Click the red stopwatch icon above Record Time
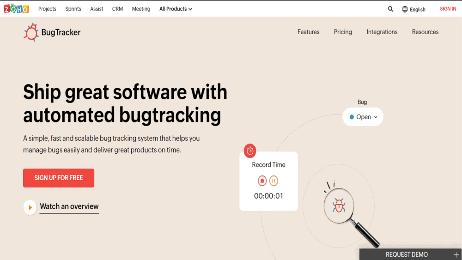 click(x=250, y=151)
